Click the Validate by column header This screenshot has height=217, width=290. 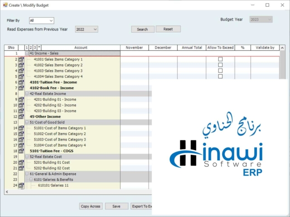(265, 47)
